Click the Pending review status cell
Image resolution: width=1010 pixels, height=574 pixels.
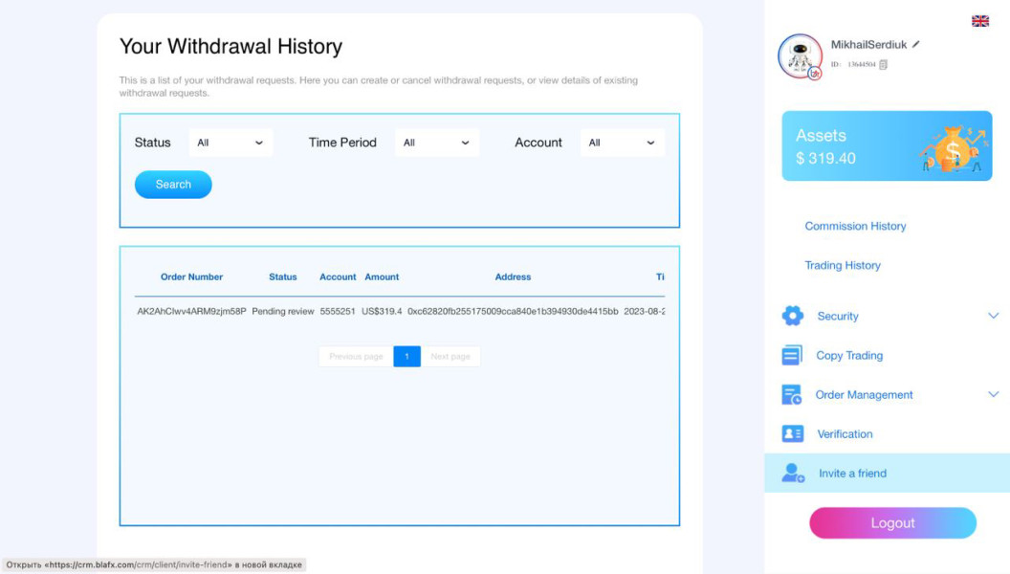[283, 311]
